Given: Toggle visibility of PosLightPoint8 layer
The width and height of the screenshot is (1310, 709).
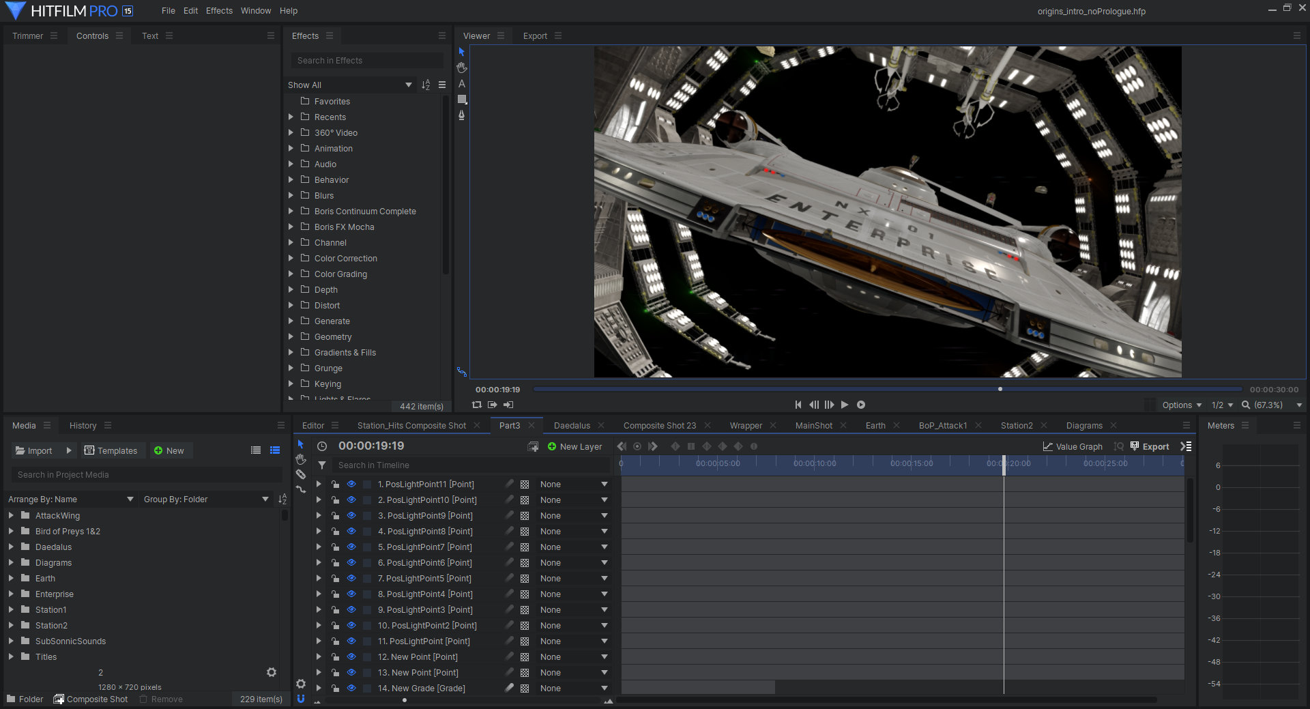Looking at the screenshot, I should (351, 531).
